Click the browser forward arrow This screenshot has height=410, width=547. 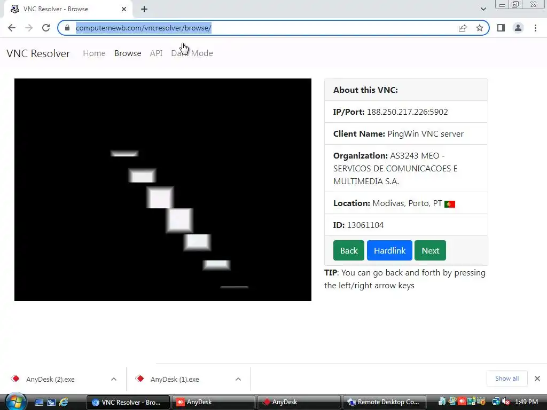click(x=29, y=28)
